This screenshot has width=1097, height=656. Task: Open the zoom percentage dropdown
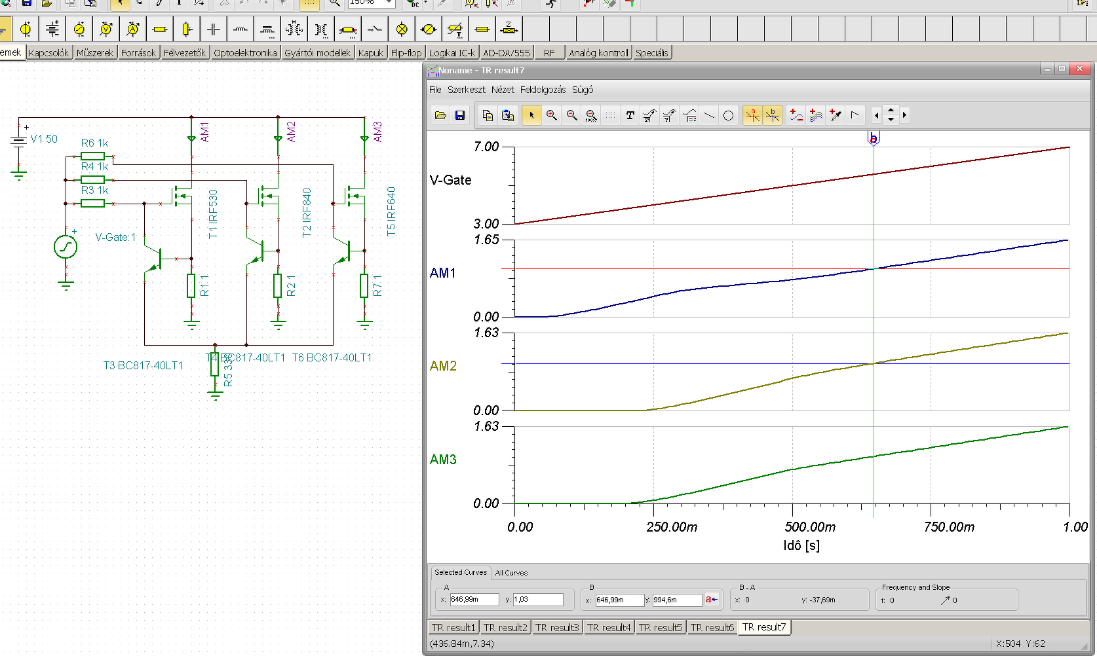point(389,3)
